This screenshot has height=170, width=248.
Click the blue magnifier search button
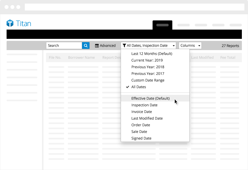click(86, 46)
